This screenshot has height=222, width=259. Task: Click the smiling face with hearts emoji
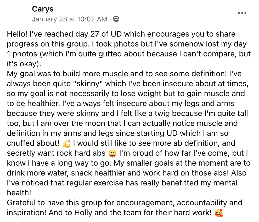point(218,213)
